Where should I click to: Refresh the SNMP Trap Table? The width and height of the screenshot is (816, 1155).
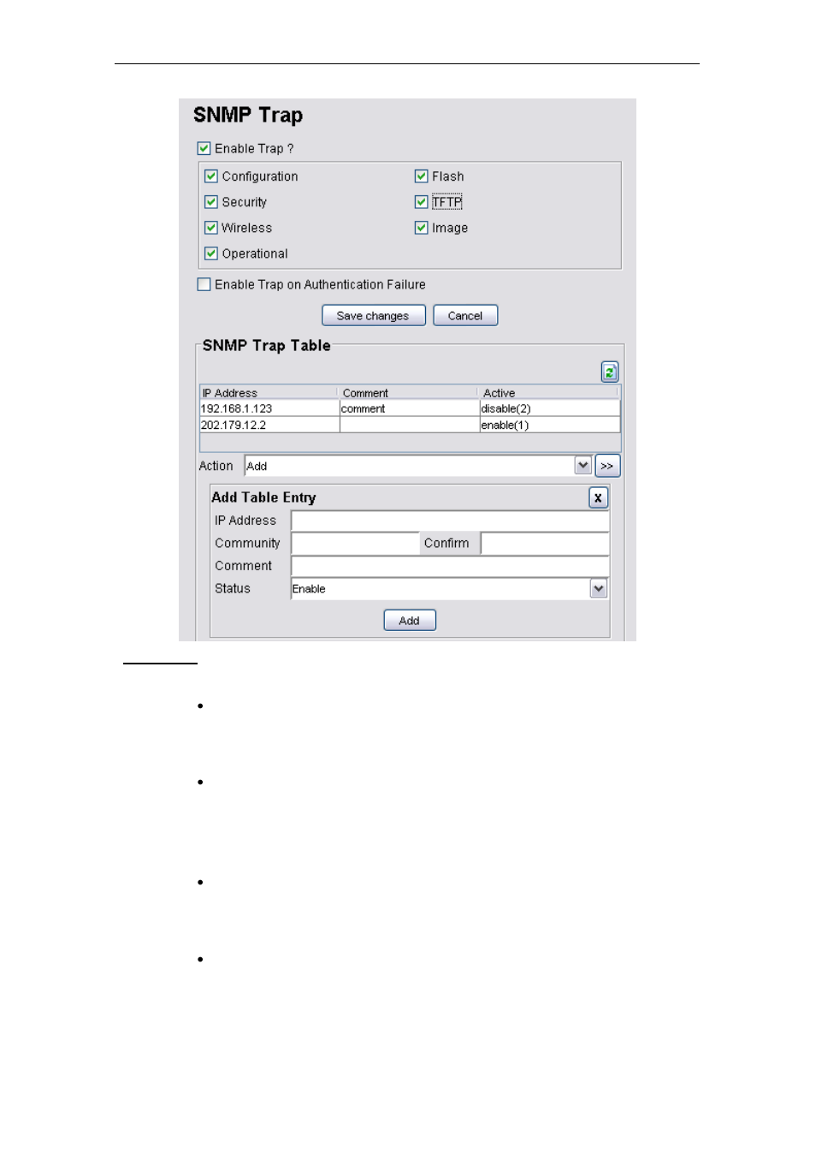pyautogui.click(x=609, y=372)
